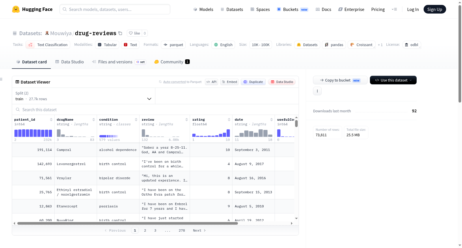Click the Copy to bucket button
The height and width of the screenshot is (248, 462).
[x=340, y=80]
